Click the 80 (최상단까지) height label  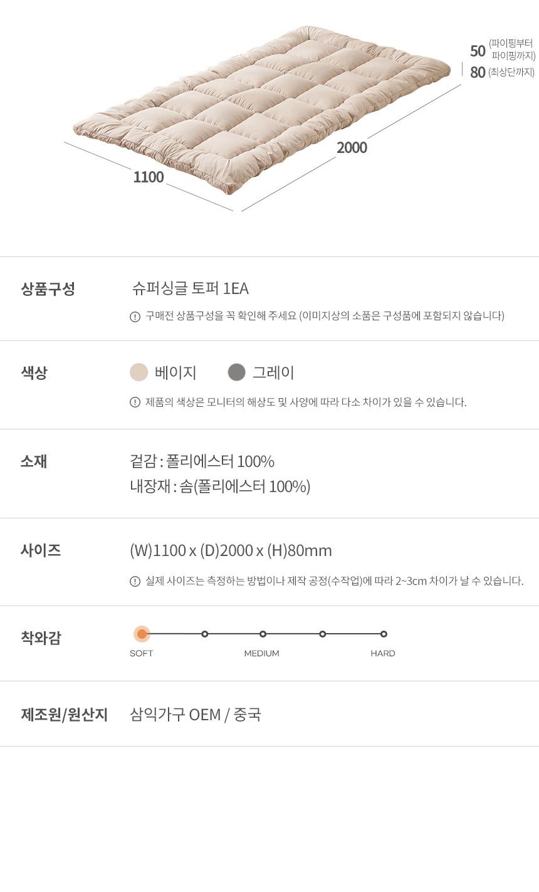[478, 73]
